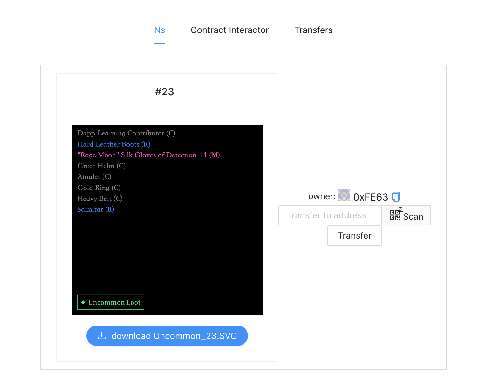The image size is (492, 389).
Task: Click the owner blockie avatar
Action: [x=344, y=195]
